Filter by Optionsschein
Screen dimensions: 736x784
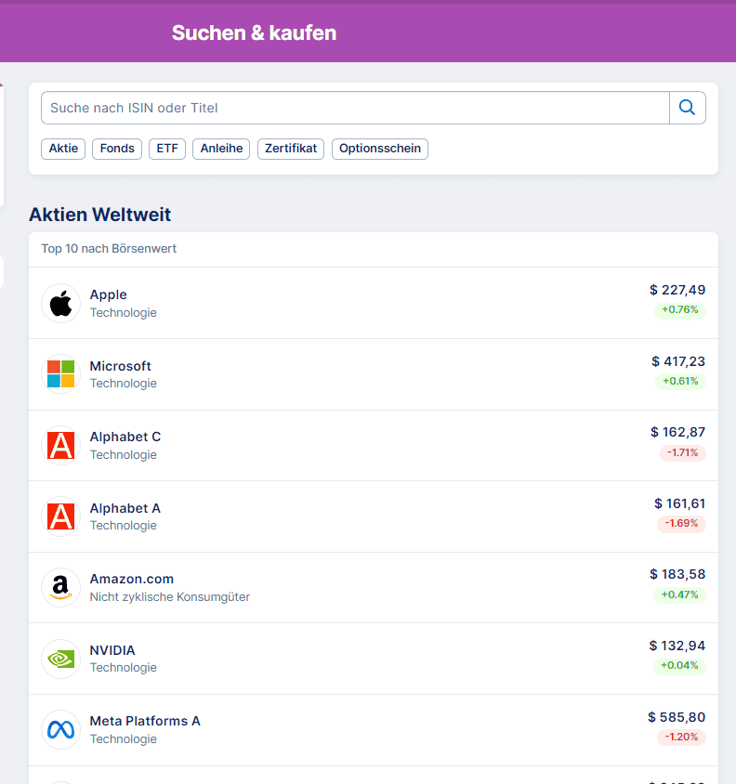coord(380,149)
